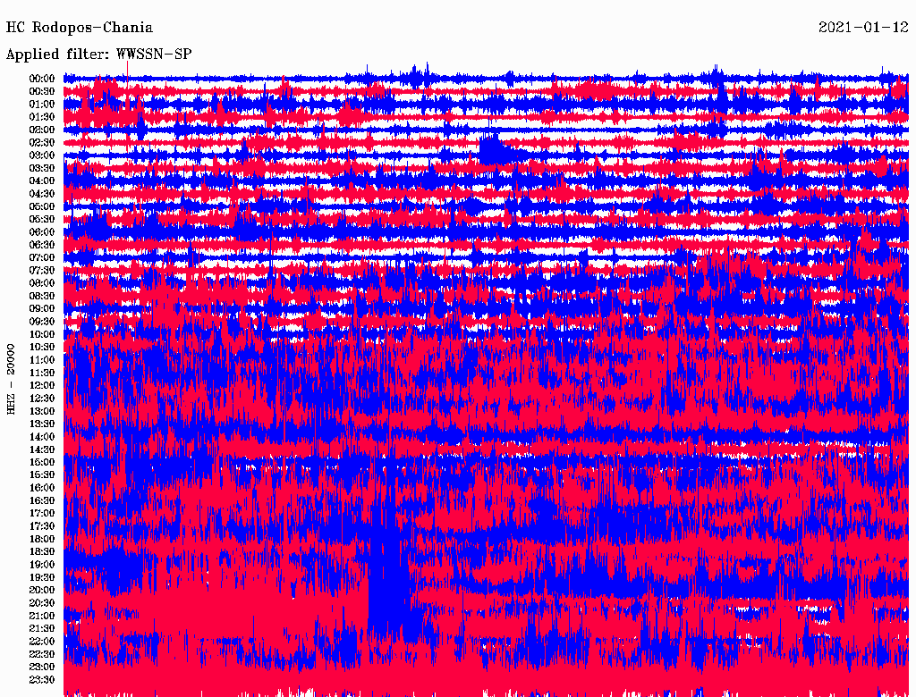The width and height of the screenshot is (916, 697).
Task: Select the 00:00 time row label
Action: click(42, 79)
